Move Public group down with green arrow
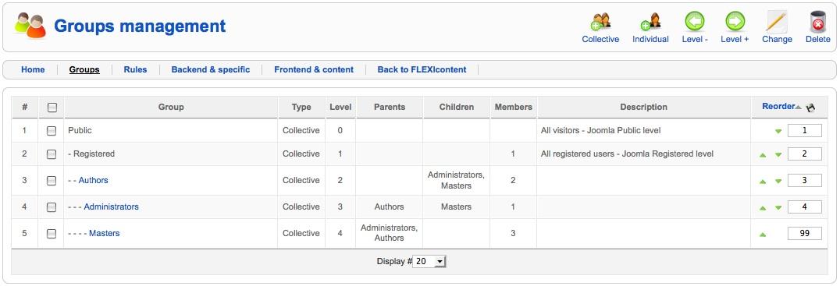This screenshot has height=286, width=840. [778, 132]
